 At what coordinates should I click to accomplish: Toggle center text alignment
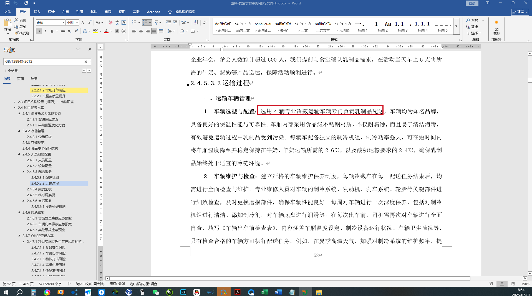click(x=141, y=31)
